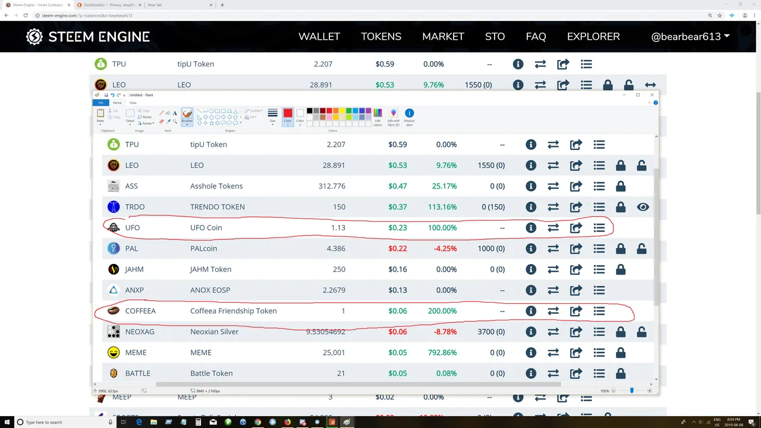The height and width of the screenshot is (428, 761).
Task: Click the Paste clipboard icon in Paint
Action: coord(100,113)
